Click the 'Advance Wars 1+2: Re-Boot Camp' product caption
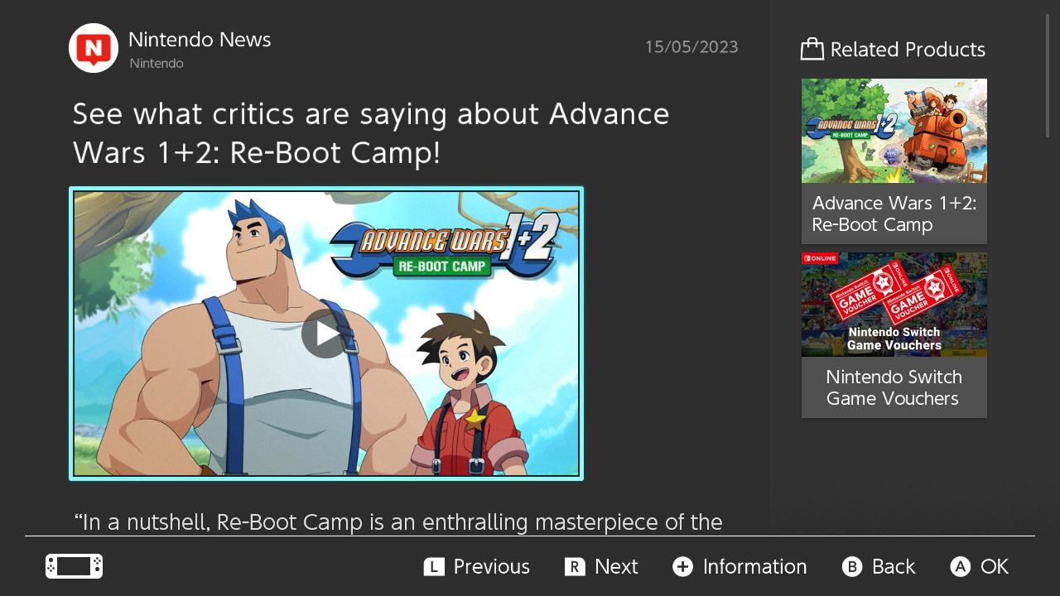This screenshot has height=596, width=1060. click(x=894, y=214)
